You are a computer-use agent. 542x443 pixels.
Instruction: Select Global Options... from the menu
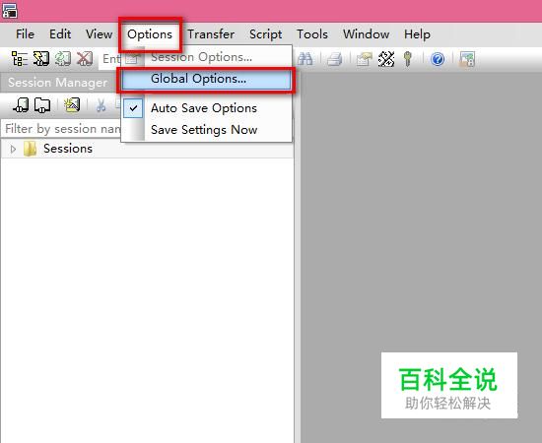tap(206, 79)
